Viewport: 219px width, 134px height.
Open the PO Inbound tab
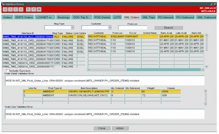coord(166,17)
